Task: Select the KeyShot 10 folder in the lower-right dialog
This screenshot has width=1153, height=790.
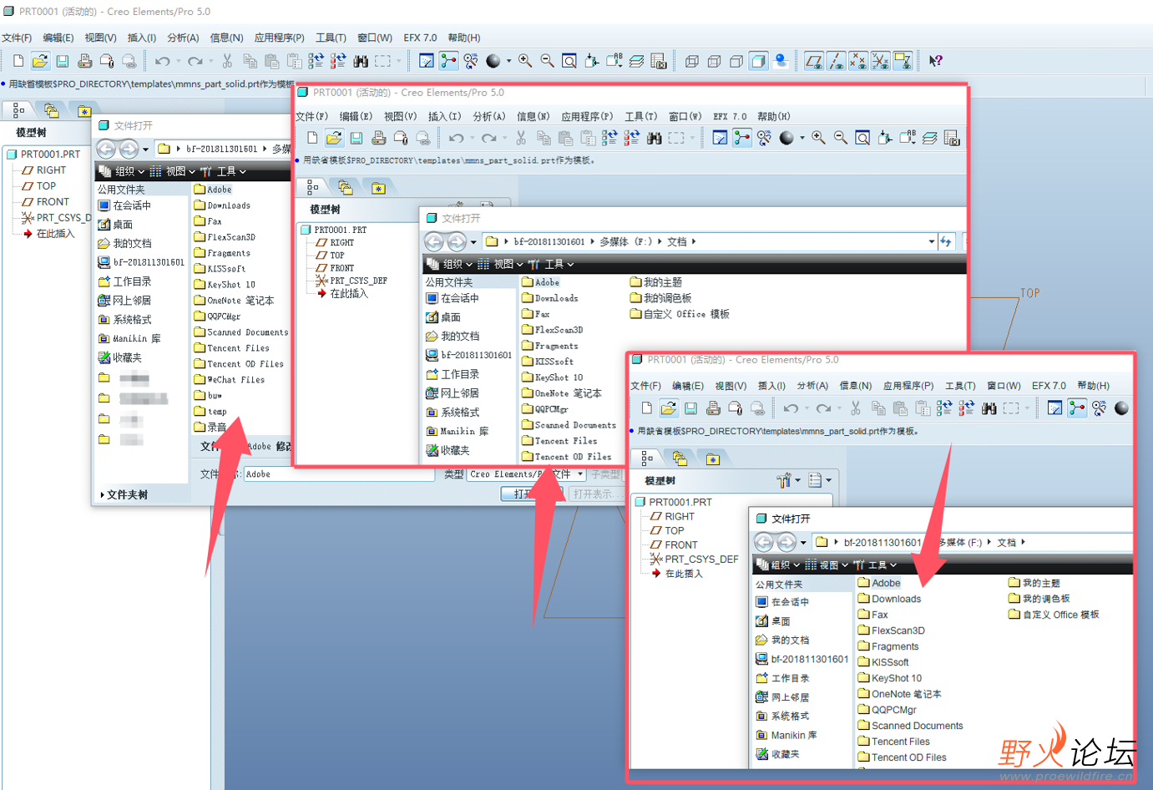Action: pyautogui.click(x=889, y=678)
